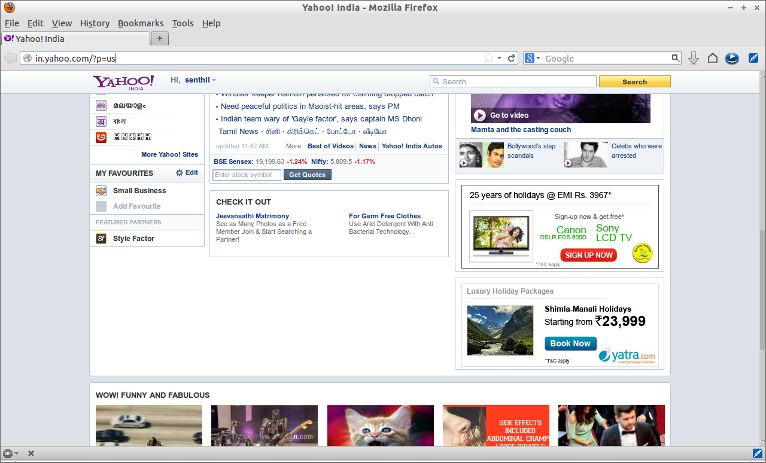This screenshot has height=463, width=766.
Task: Click the Malayalam language site icon
Action: coord(101,105)
